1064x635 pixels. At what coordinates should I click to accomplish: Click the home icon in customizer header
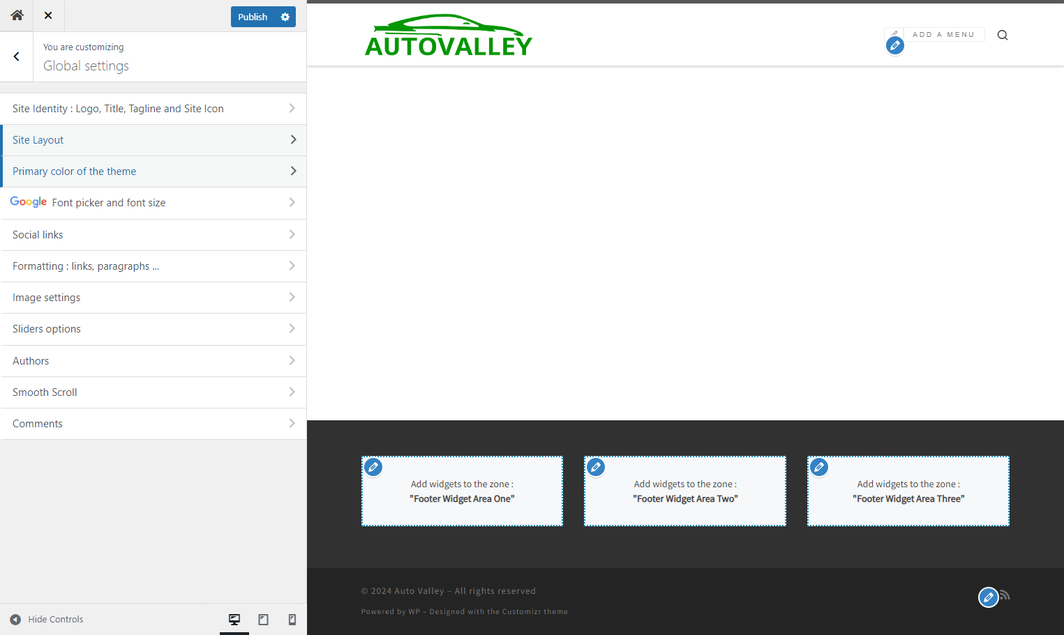[x=17, y=15]
